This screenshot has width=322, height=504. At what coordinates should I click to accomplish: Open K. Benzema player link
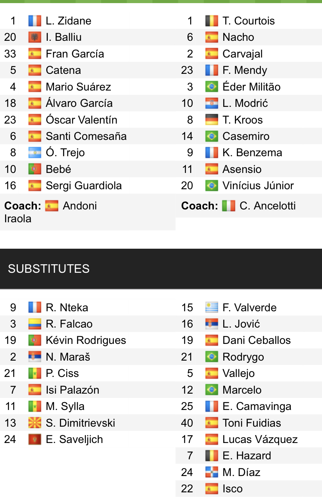click(x=252, y=153)
